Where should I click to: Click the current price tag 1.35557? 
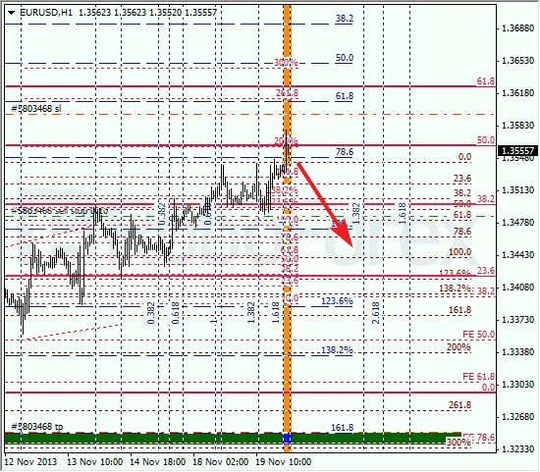pyautogui.click(x=517, y=151)
